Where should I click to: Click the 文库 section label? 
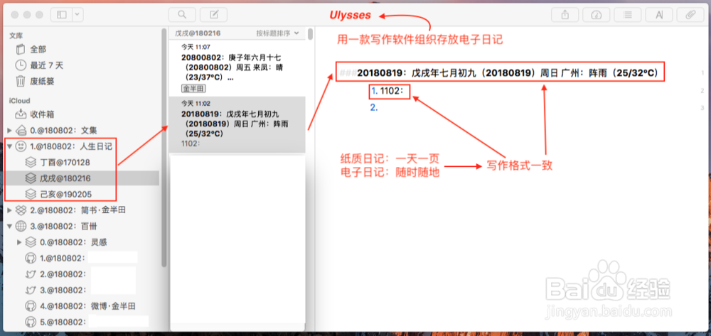pyautogui.click(x=16, y=36)
